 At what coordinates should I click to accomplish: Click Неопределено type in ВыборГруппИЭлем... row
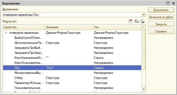click(103, 38)
